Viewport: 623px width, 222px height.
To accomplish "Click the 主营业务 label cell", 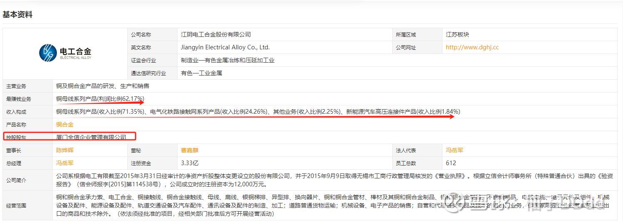I will 28,86.
